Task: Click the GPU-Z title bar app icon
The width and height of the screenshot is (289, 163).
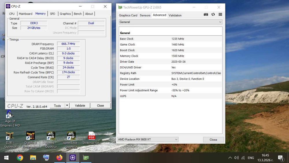Action: click(120, 8)
